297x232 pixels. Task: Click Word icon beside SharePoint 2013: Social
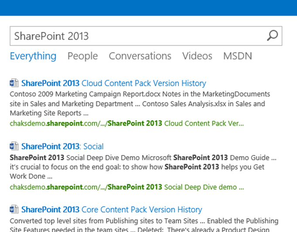click(14, 146)
